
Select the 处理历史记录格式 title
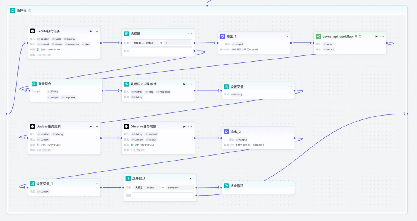[x=143, y=84]
